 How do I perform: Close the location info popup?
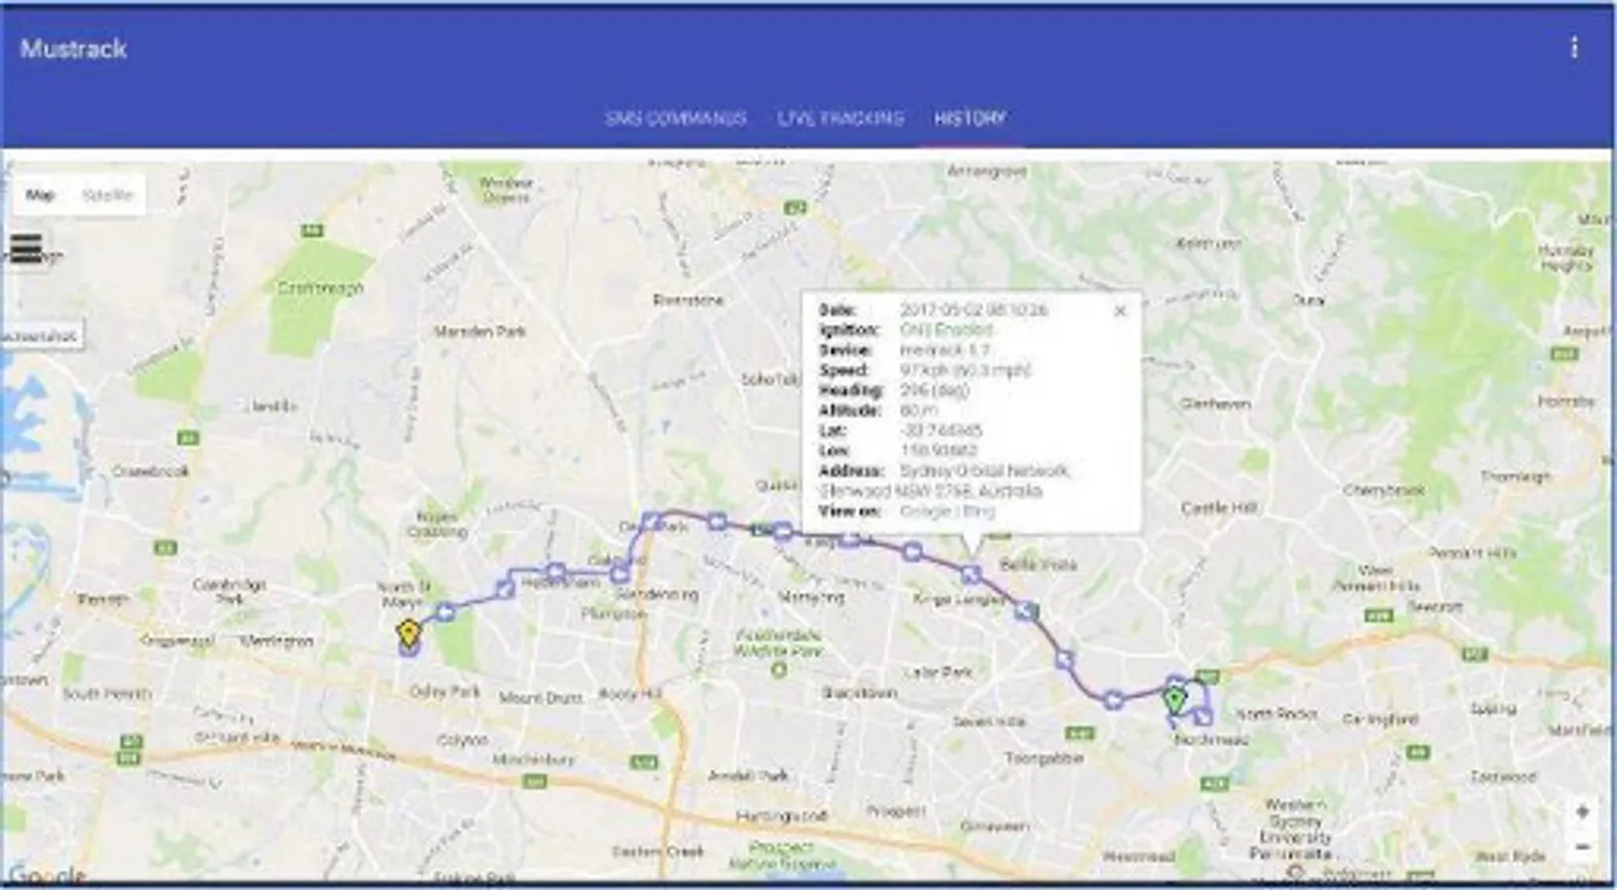coord(1120,311)
